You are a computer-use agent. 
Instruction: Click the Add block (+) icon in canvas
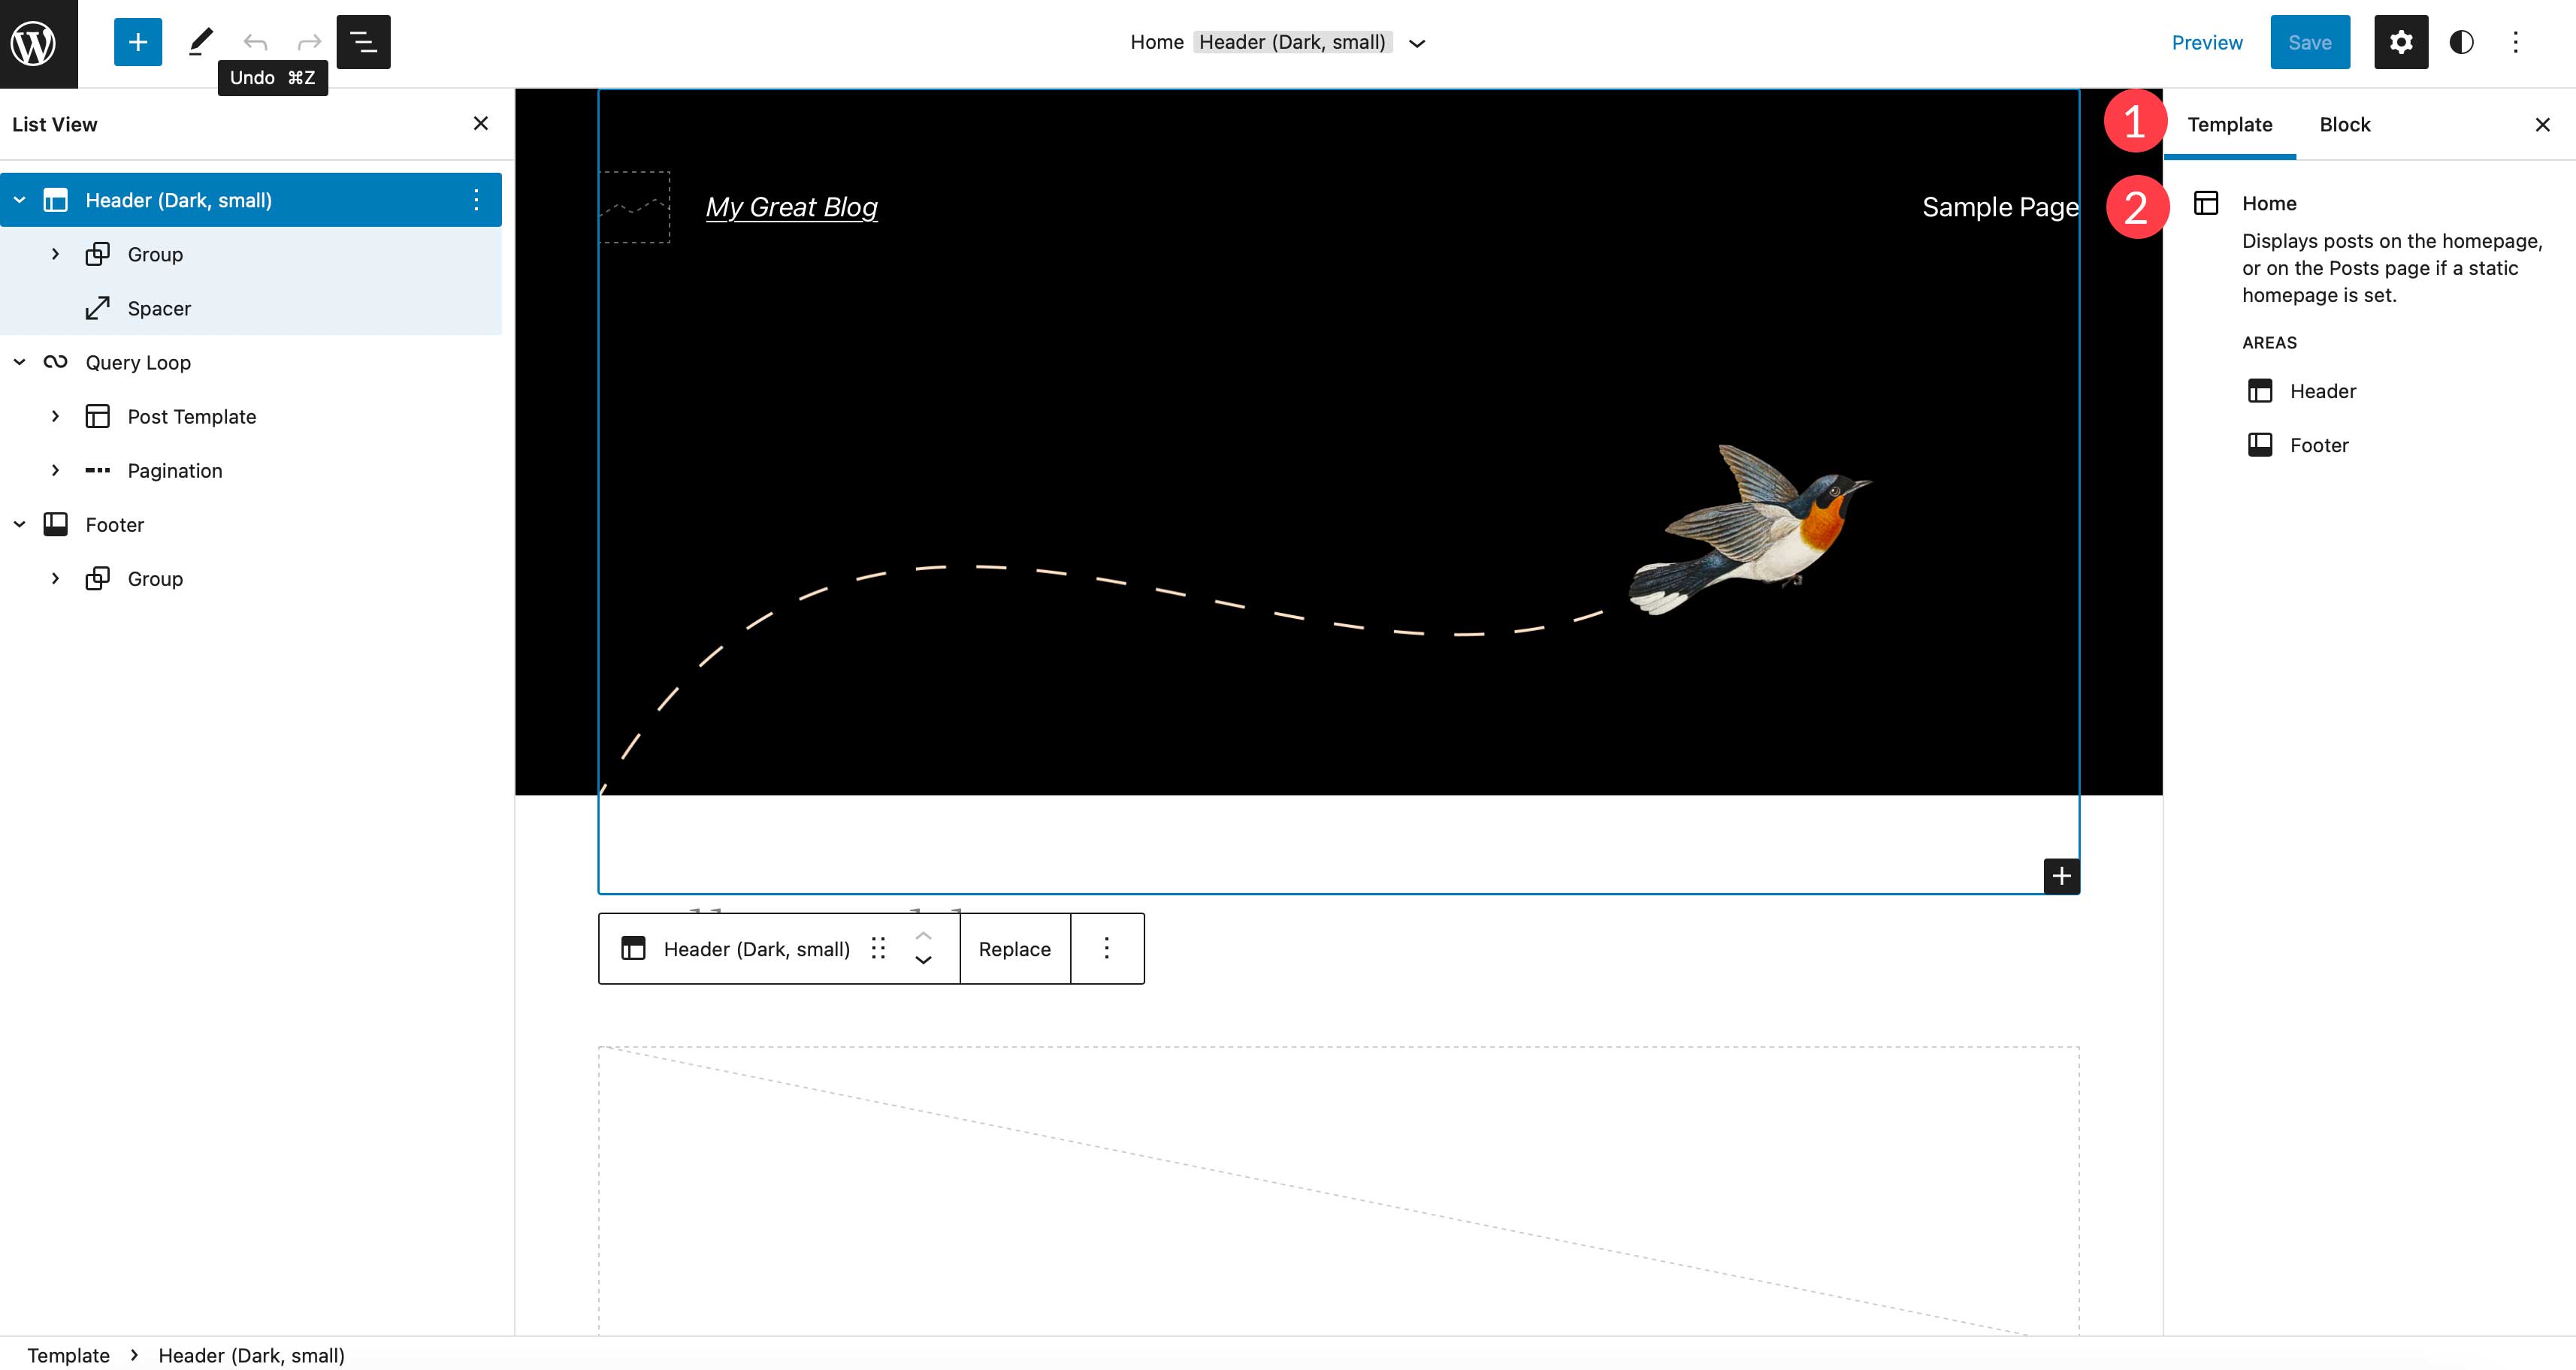2060,875
